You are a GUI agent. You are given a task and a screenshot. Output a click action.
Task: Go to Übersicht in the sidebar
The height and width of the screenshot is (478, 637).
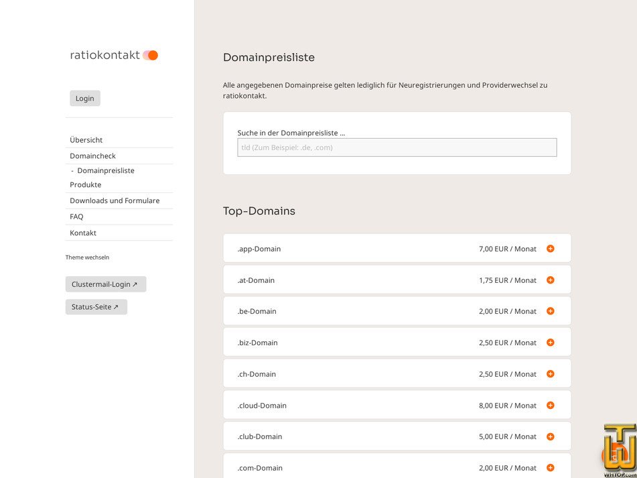pos(86,140)
